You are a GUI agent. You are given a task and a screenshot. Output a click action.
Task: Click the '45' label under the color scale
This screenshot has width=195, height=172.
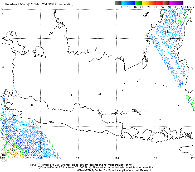[176, 7]
